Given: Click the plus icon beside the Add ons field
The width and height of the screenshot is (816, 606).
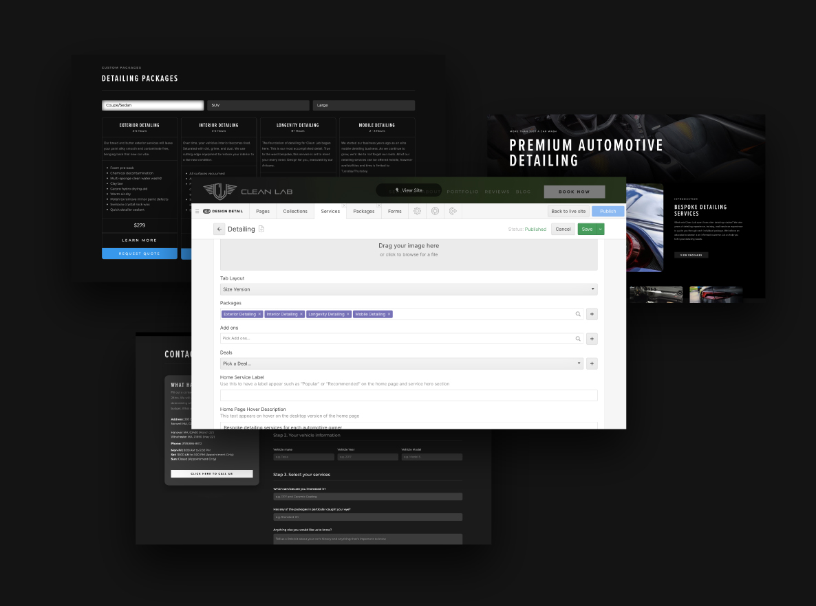Looking at the screenshot, I should pos(591,339).
